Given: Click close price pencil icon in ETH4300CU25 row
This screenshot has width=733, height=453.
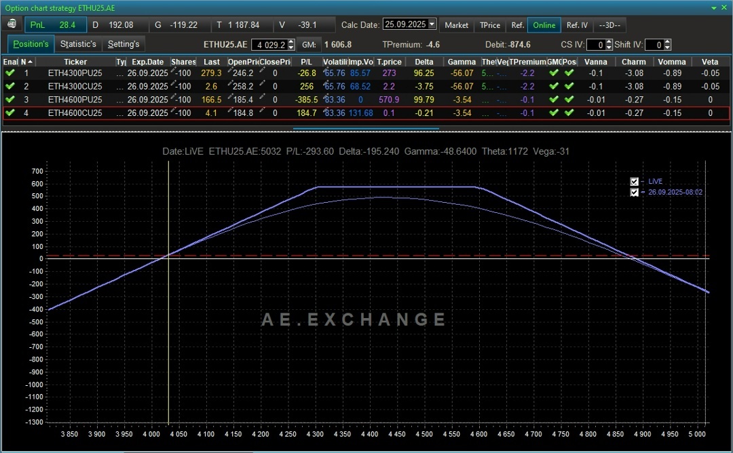Looking at the screenshot, I should pos(262,83).
